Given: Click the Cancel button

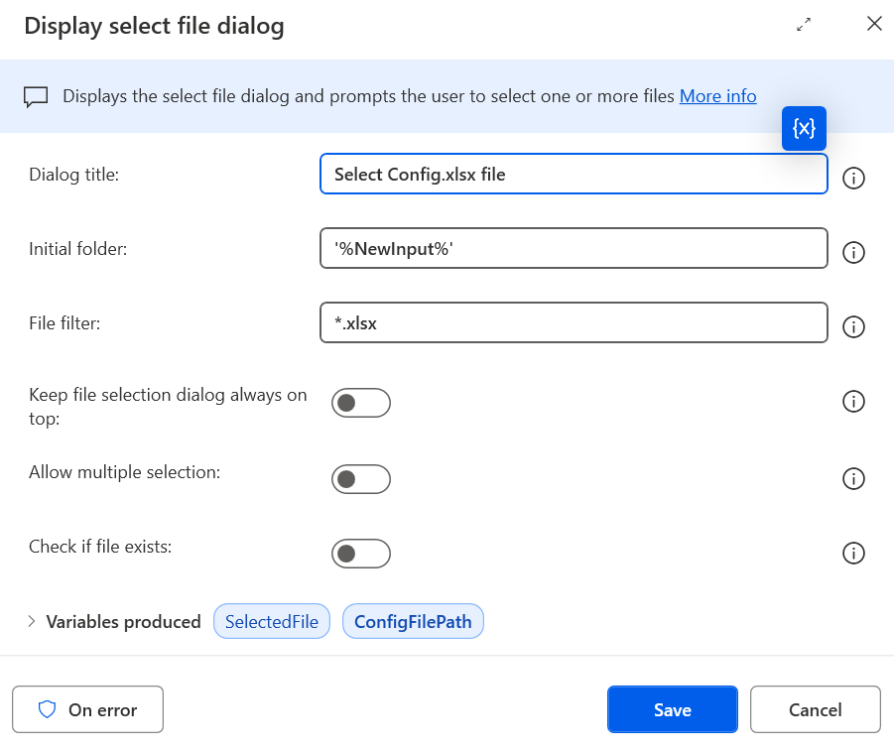Looking at the screenshot, I should [x=816, y=709].
